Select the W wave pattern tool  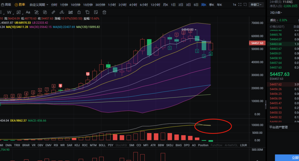coord(9,12)
